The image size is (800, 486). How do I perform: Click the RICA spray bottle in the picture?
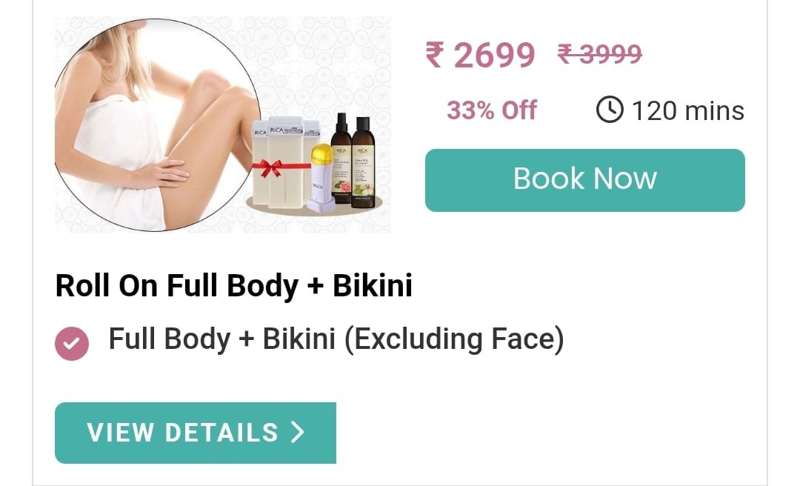click(341, 159)
